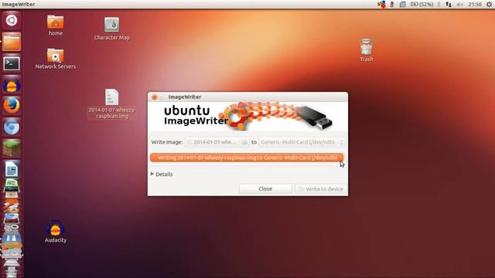
Task: Expand the Details section in ImageWriter
Action: point(162,174)
